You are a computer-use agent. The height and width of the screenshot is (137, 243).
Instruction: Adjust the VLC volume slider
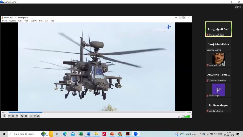(186, 116)
